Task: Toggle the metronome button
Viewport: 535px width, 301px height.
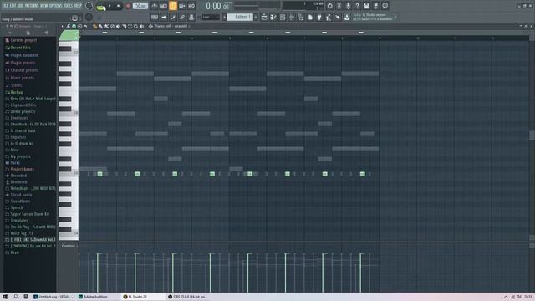Action: (x=155, y=6)
